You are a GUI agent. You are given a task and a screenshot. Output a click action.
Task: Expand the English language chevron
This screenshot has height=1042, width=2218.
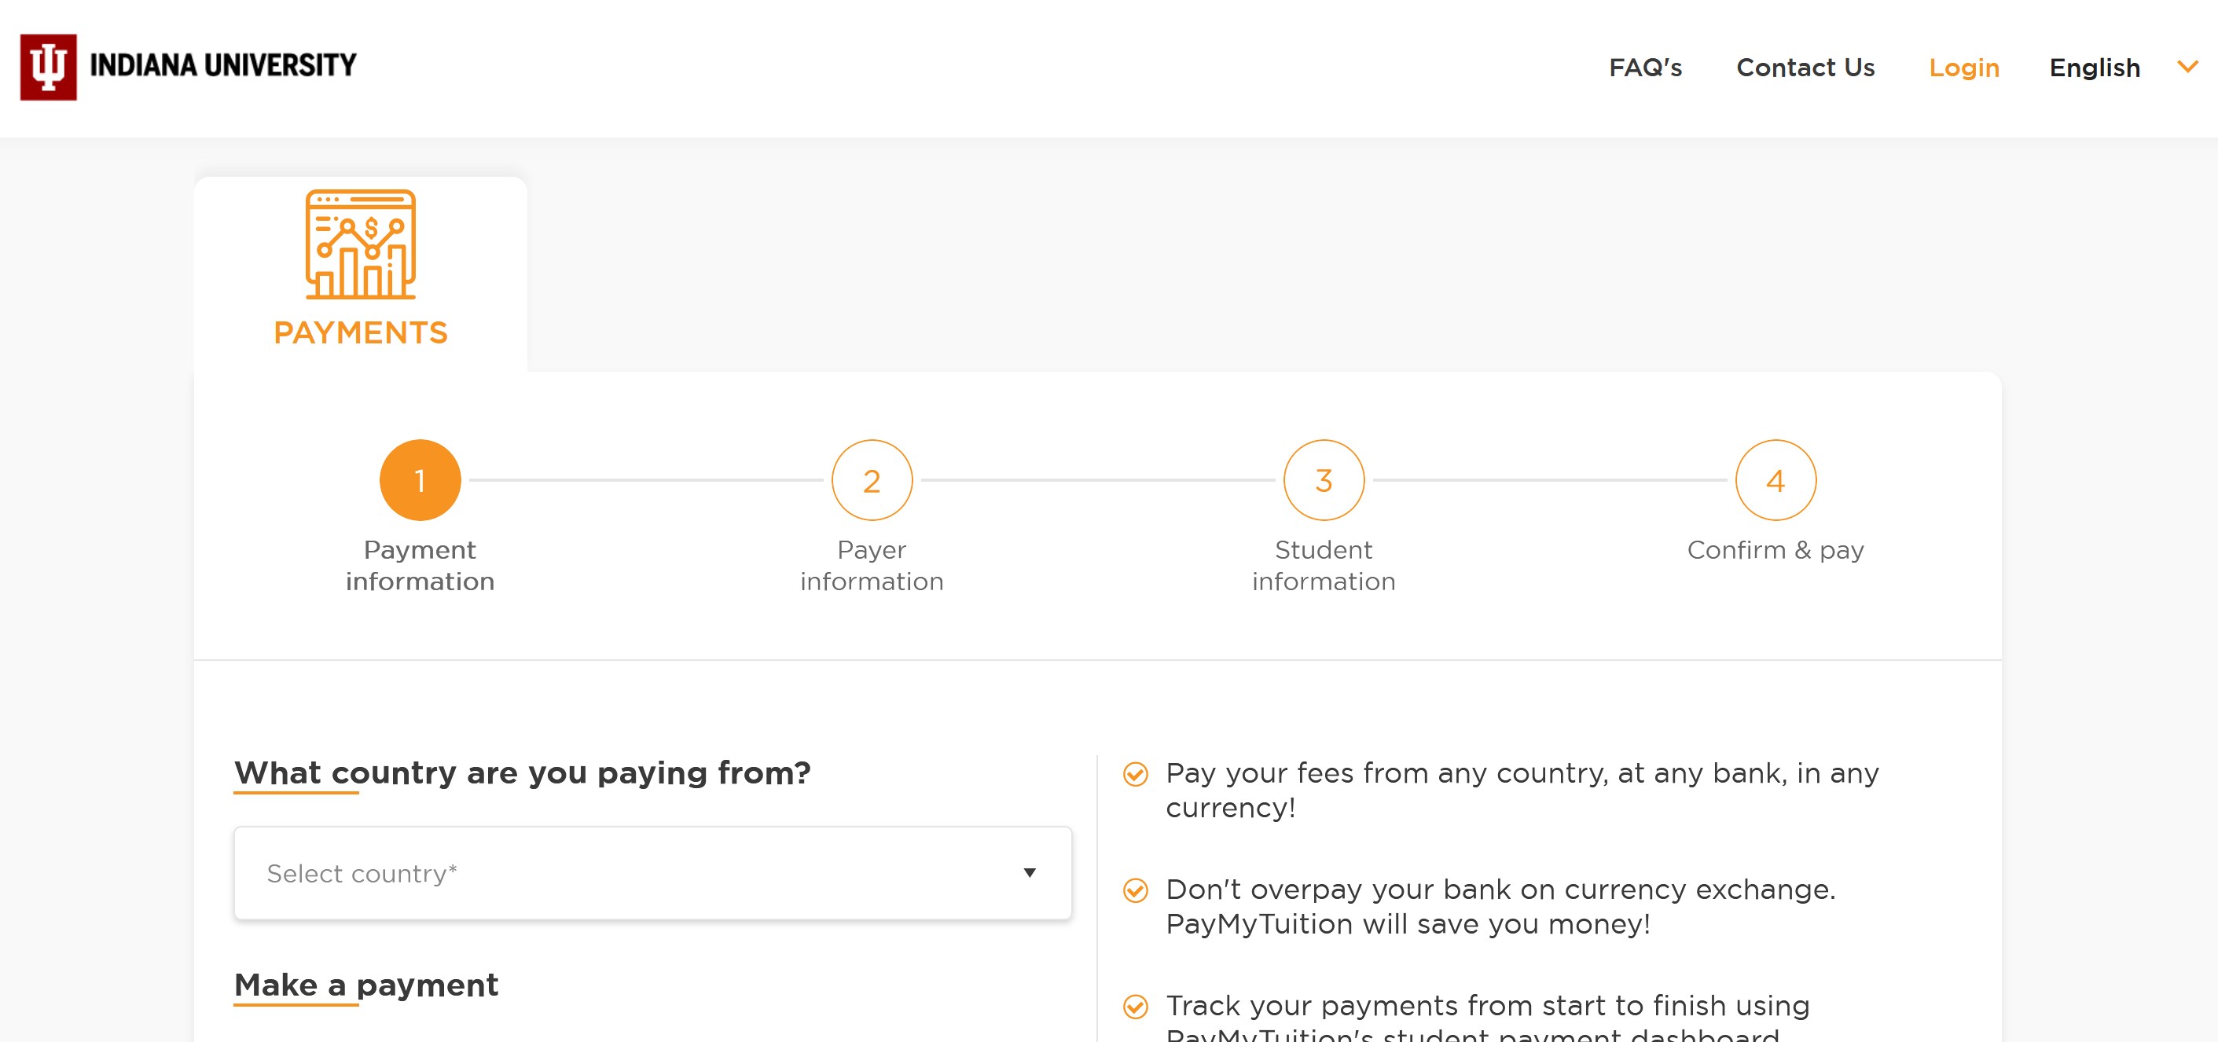pyautogui.click(x=2187, y=67)
